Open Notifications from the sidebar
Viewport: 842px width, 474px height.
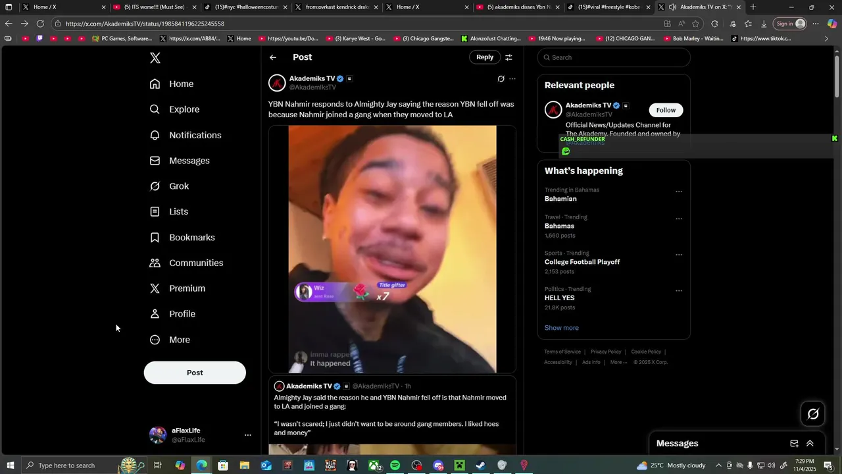pos(186,135)
